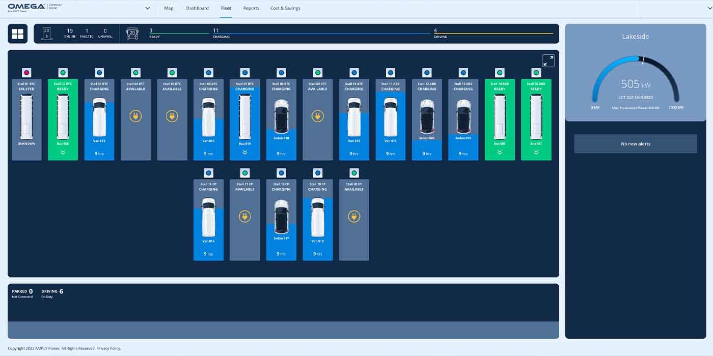Open the Dashboard tab
The height and width of the screenshot is (356, 713).
click(x=197, y=8)
